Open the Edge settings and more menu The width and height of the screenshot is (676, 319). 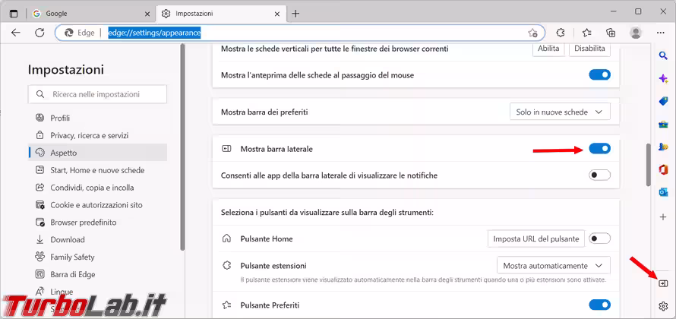(662, 33)
